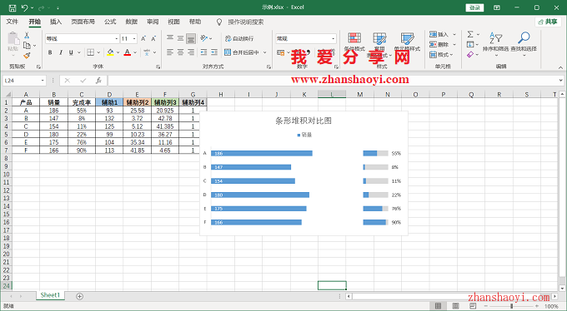The image size is (567, 311).
Task: Switch to Page Break Preview in status bar
Action: coord(473,306)
